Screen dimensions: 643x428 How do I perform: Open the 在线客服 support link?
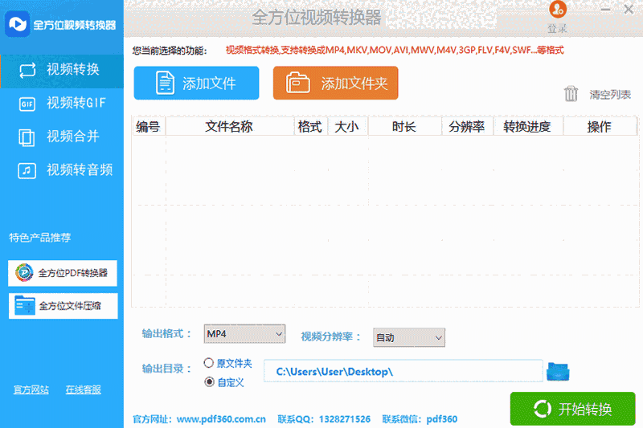[84, 389]
